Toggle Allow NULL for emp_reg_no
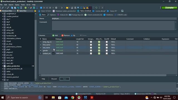 pyautogui.click(x=99, y=42)
